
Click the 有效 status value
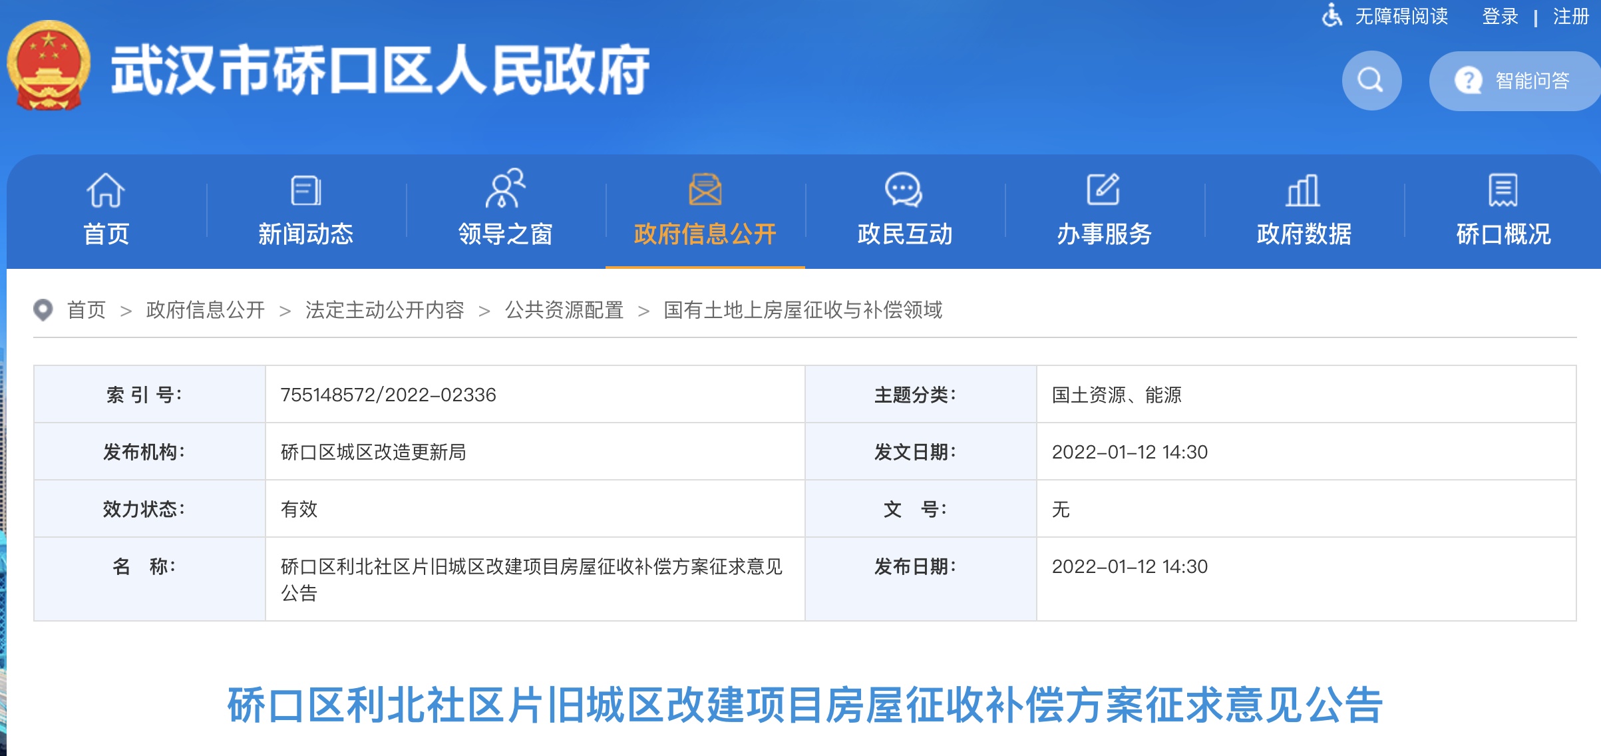[x=299, y=509]
